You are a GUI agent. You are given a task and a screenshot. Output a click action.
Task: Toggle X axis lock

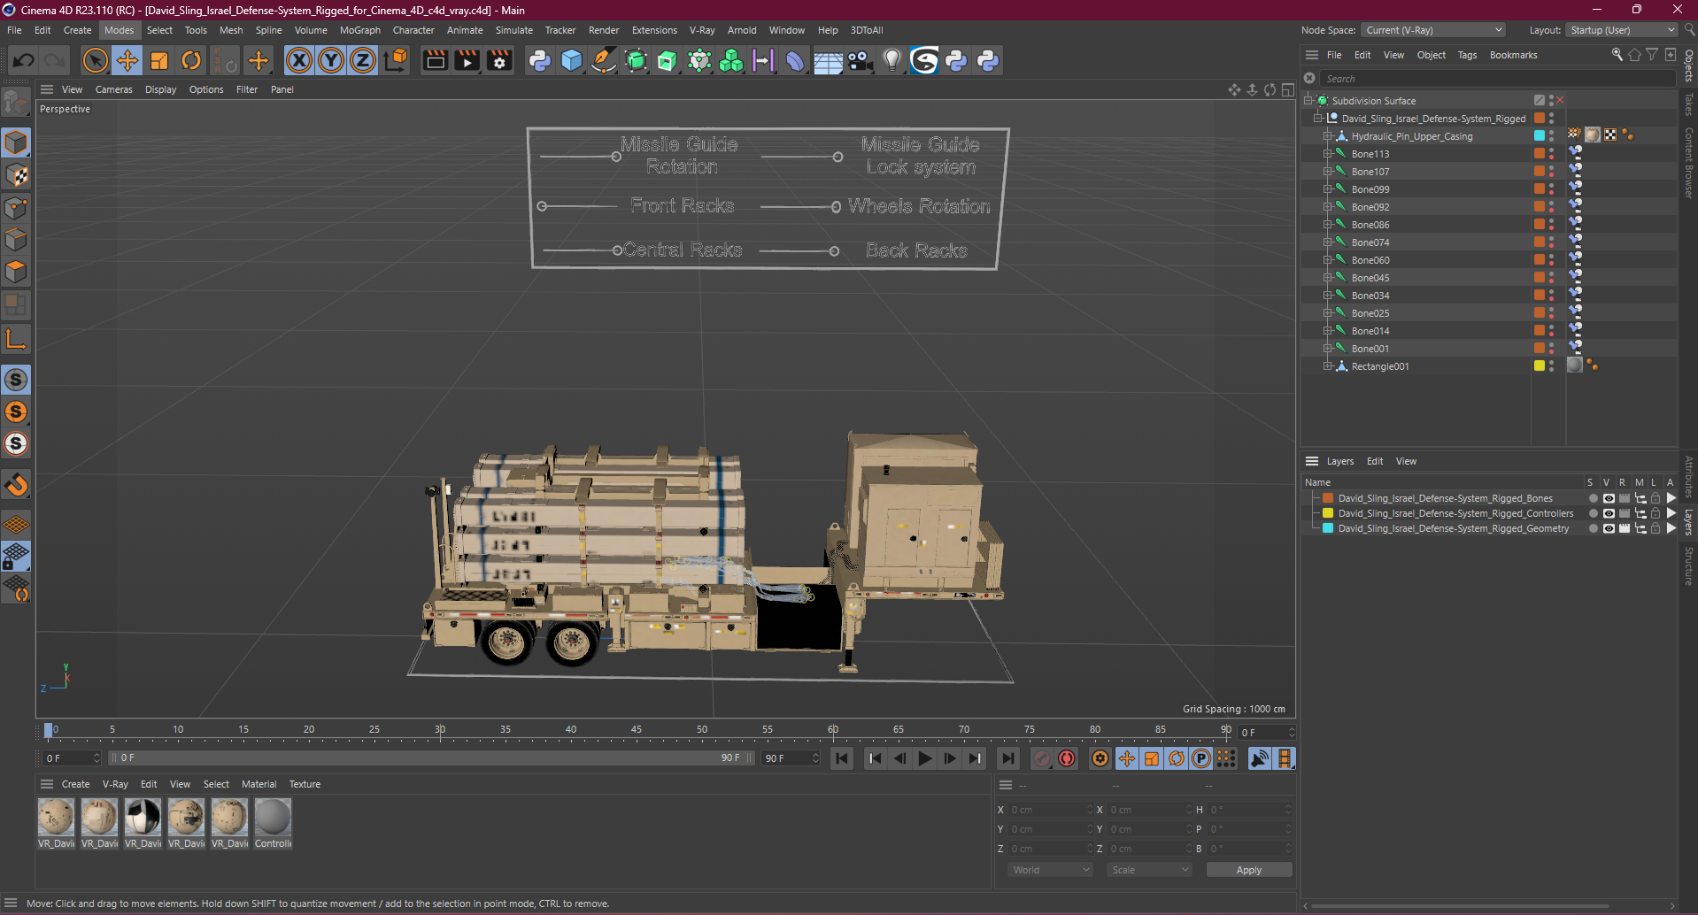(x=299, y=60)
